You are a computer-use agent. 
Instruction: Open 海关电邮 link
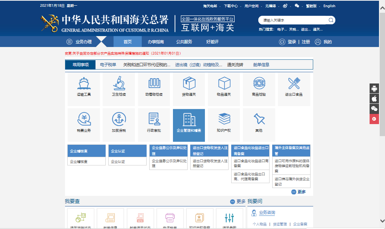[x=210, y=6]
